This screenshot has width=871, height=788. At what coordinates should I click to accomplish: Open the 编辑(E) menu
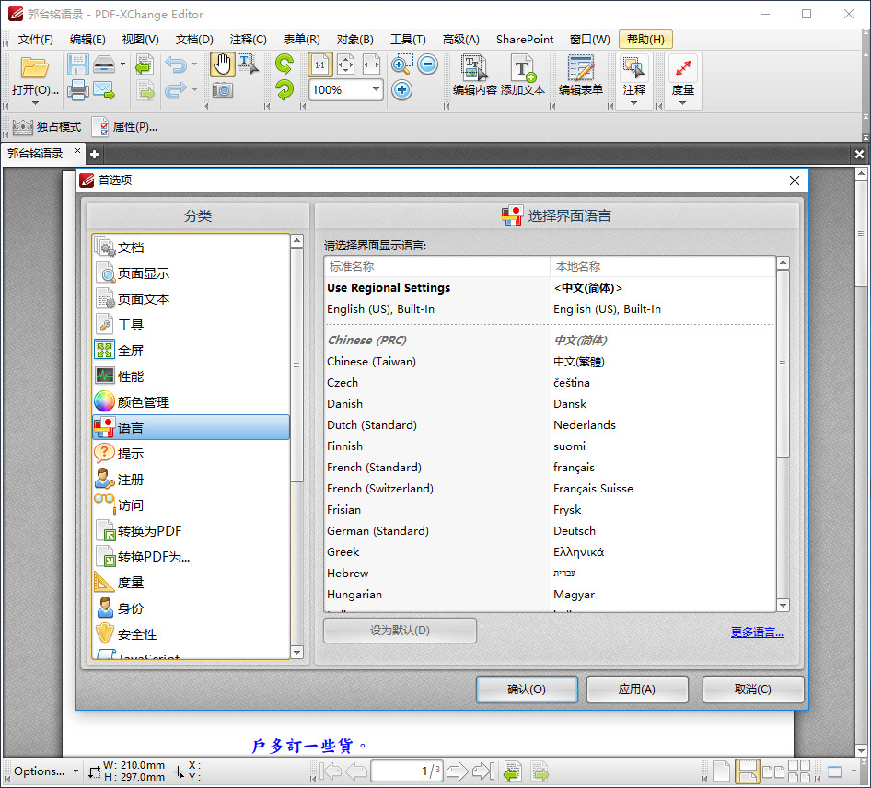click(87, 40)
